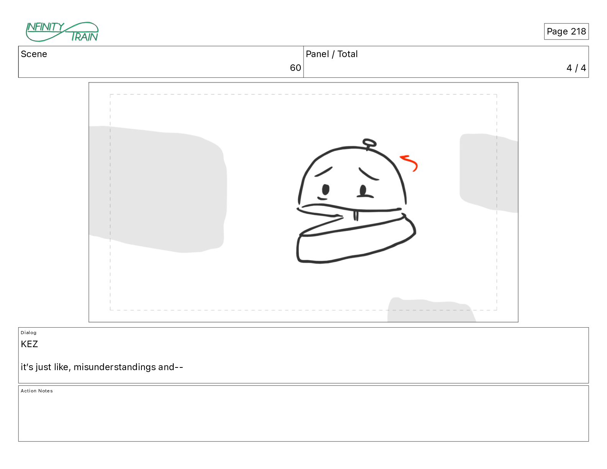Click the storyboard character drawing
607x469 pixels.
(356, 202)
